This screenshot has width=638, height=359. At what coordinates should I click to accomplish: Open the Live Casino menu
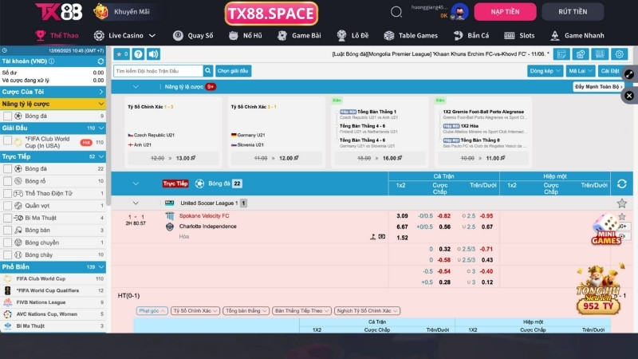pyautogui.click(x=124, y=35)
